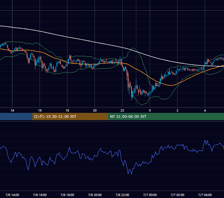The height and width of the screenshot is (198, 224).
Task: Click the 7/6 18:00 time label
Action: click(x=67, y=195)
